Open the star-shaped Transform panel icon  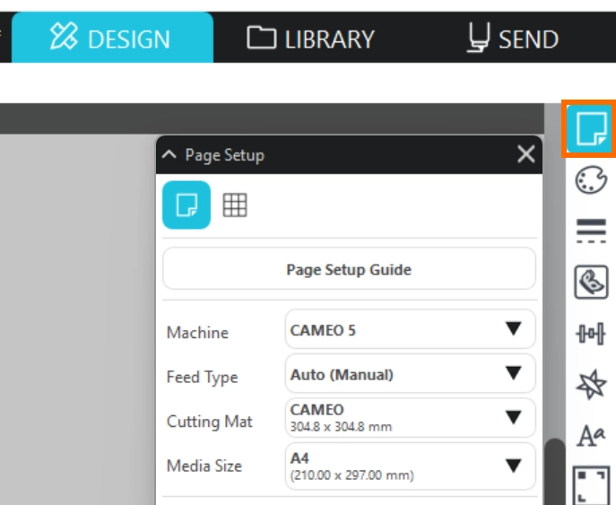(x=591, y=386)
